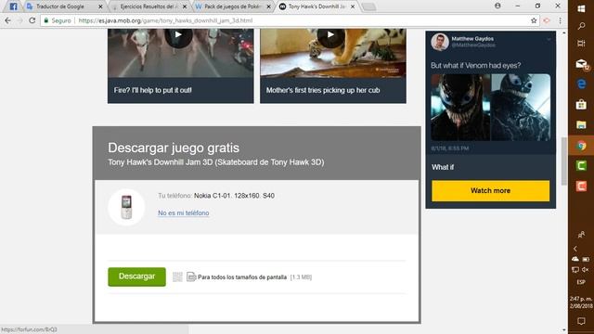Close the Pack de juegos de Pokémon tab
Viewport: 594px width, 334px height.
(x=268, y=6)
